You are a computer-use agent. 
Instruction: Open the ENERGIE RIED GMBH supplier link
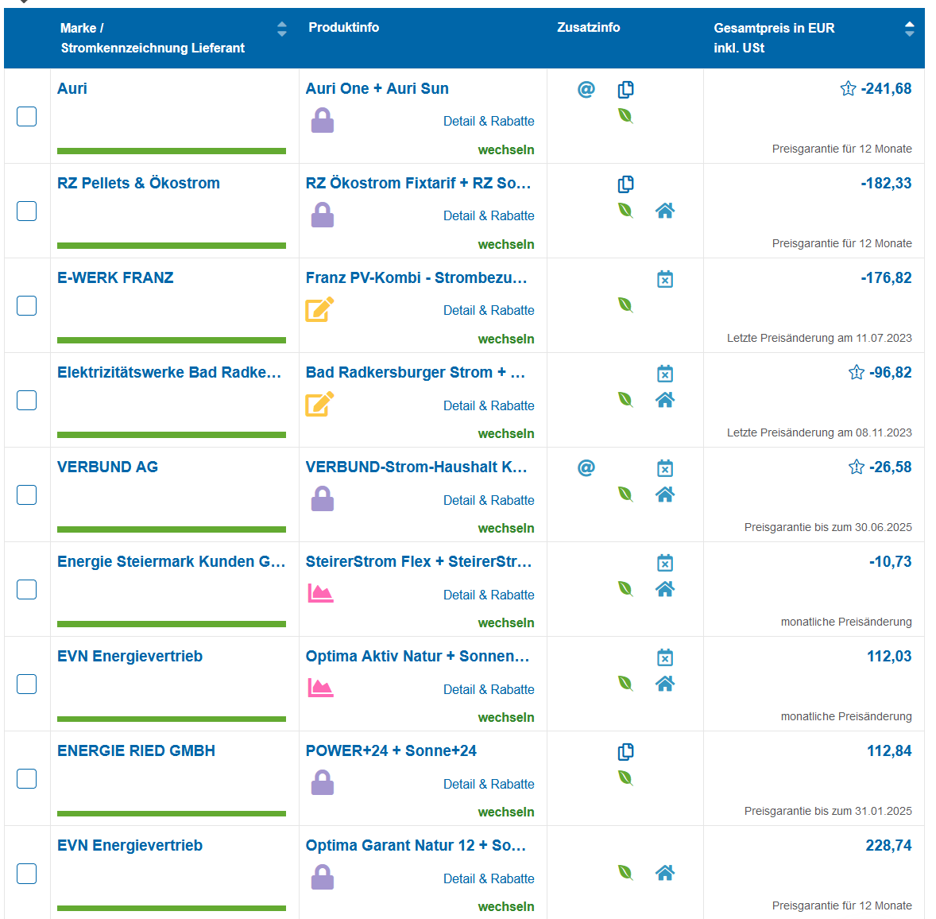pos(136,750)
